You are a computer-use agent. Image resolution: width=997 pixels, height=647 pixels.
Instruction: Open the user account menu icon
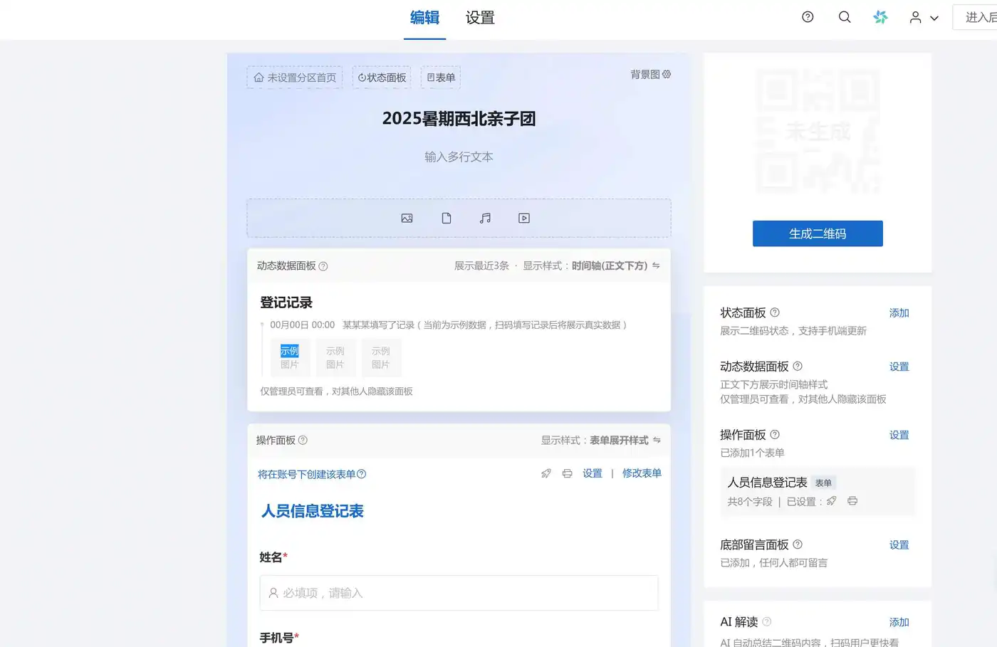[x=915, y=17]
